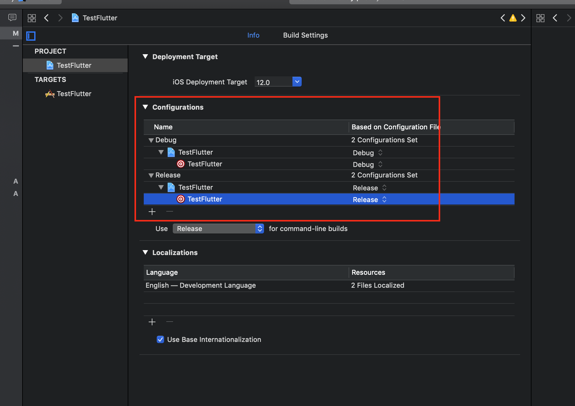
Task: Change Release config file for TestFlutter project
Action: [x=370, y=188]
